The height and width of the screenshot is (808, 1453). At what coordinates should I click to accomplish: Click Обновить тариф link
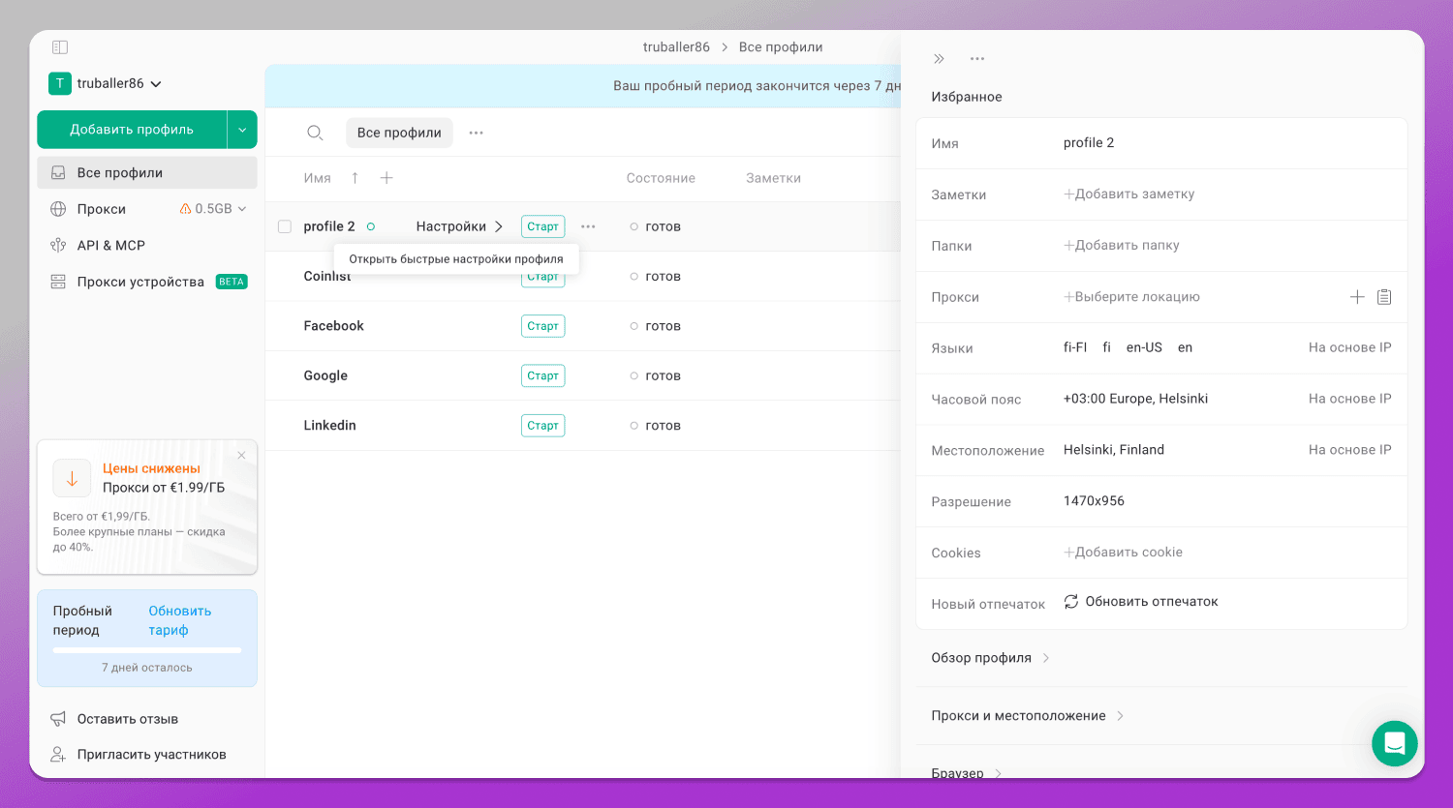pyautogui.click(x=180, y=620)
